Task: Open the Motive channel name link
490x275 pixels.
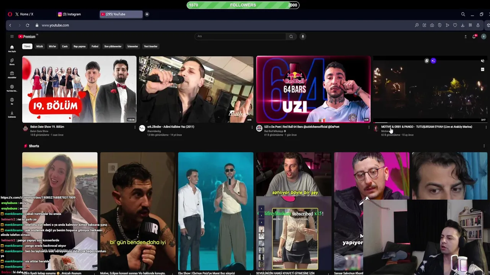Action: pos(385,131)
